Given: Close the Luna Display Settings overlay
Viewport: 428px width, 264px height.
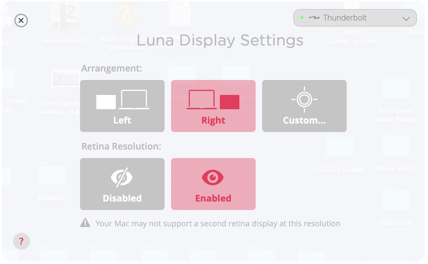Looking at the screenshot, I should point(21,21).
